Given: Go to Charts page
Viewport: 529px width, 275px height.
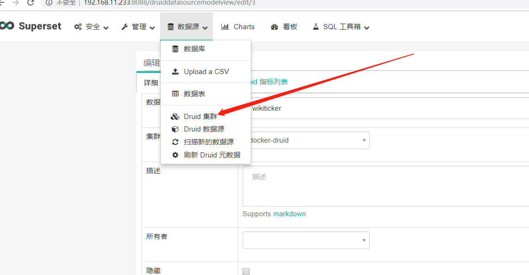Looking at the screenshot, I should [x=237, y=27].
